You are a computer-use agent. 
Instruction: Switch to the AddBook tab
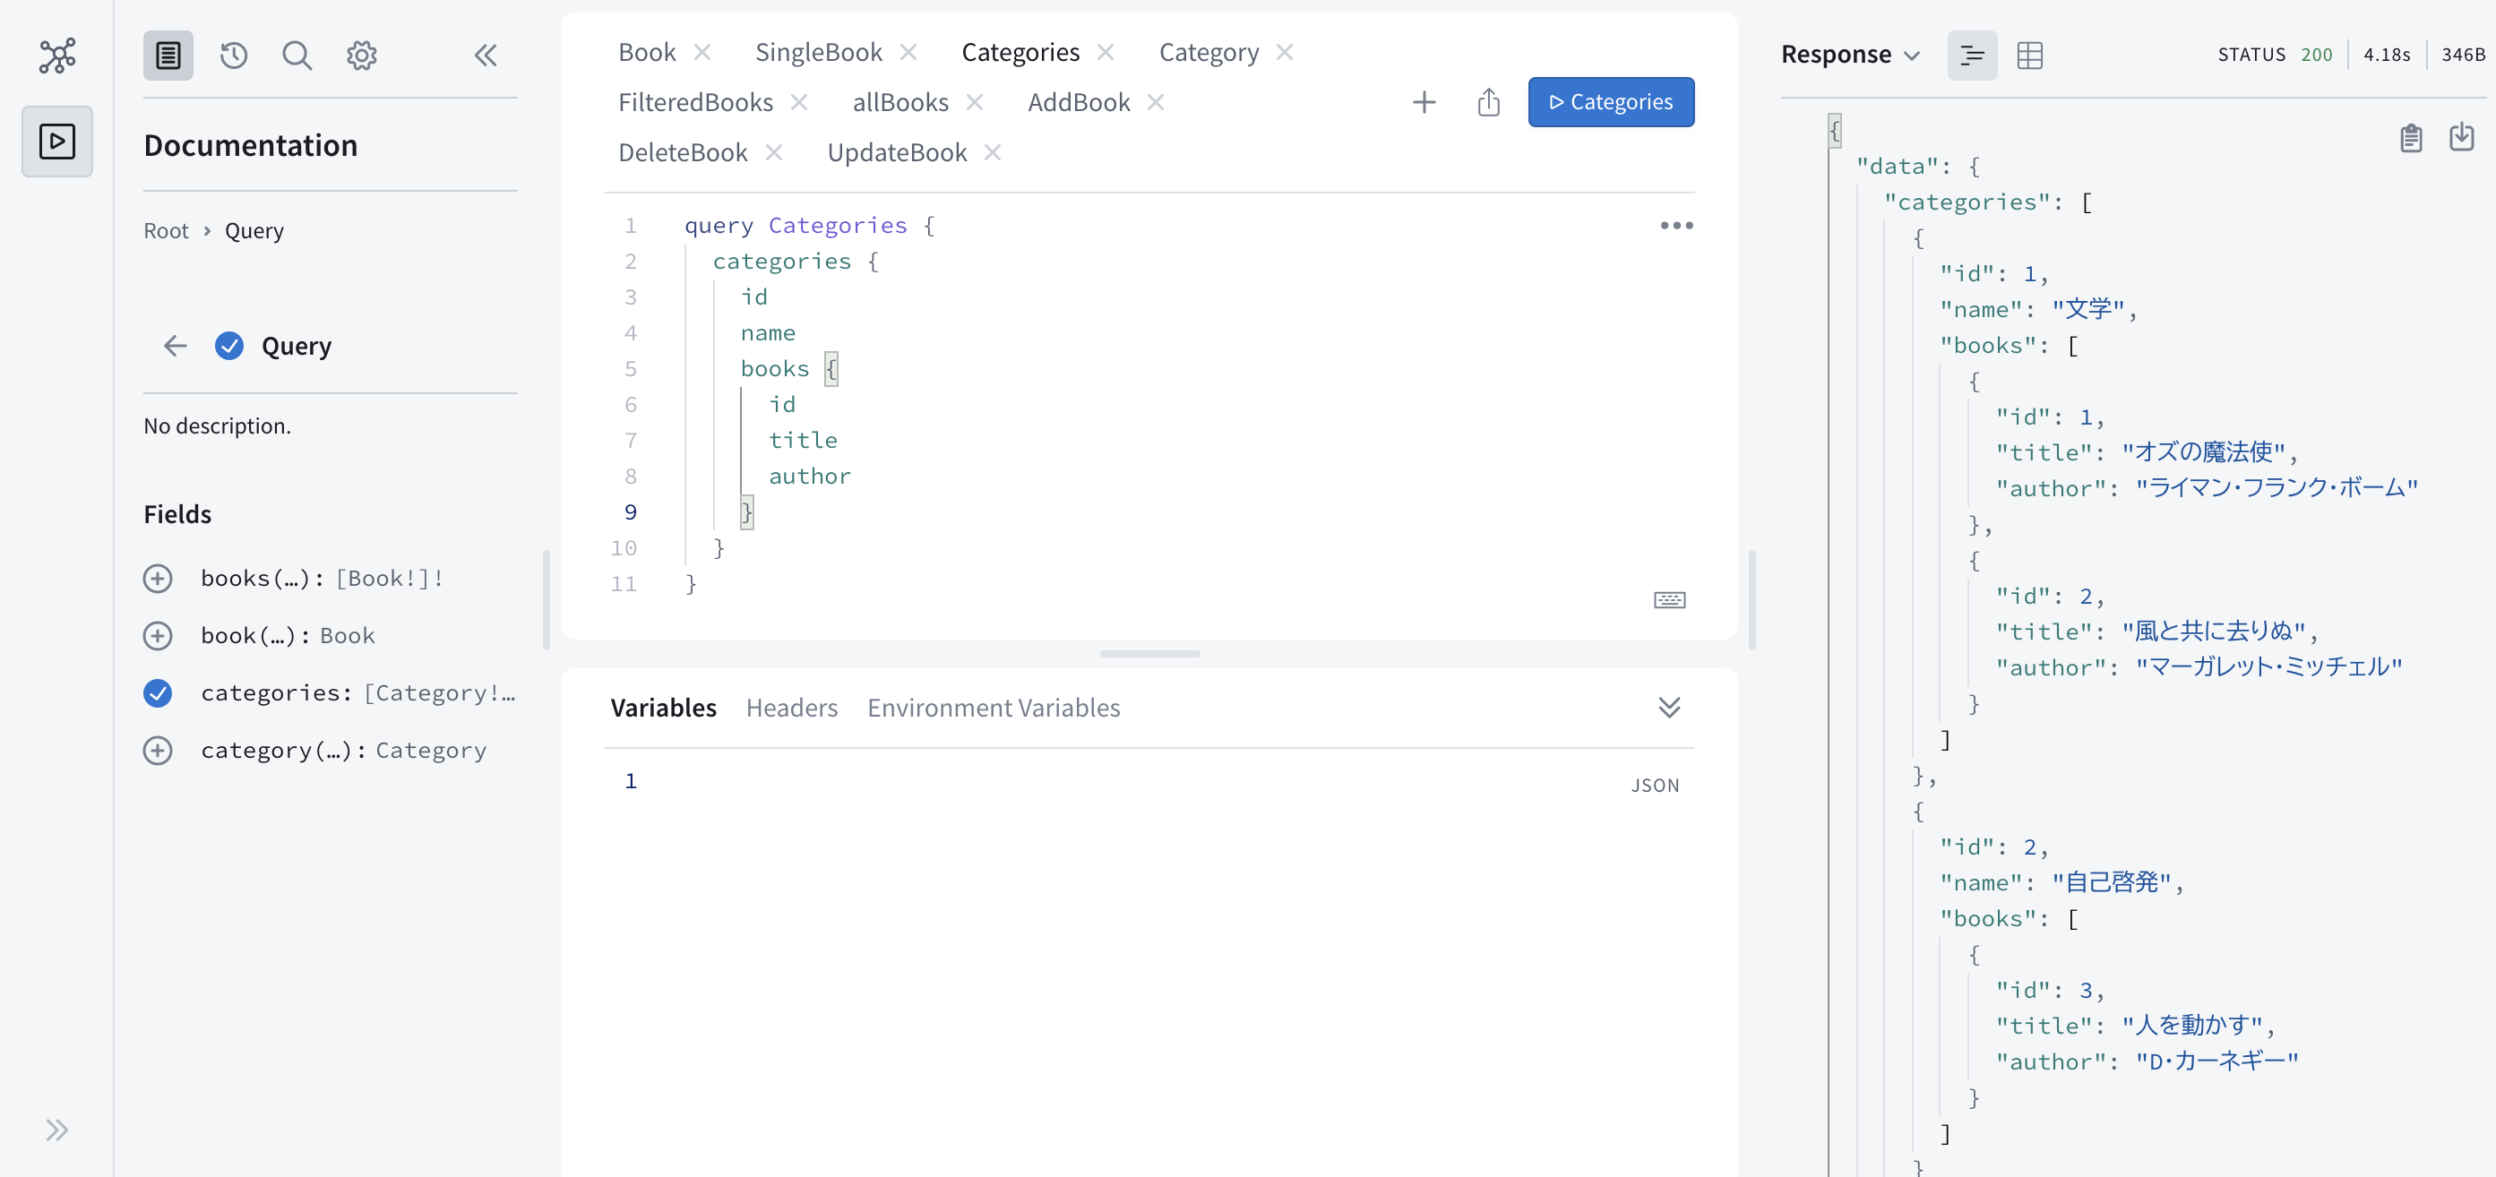[1079, 102]
